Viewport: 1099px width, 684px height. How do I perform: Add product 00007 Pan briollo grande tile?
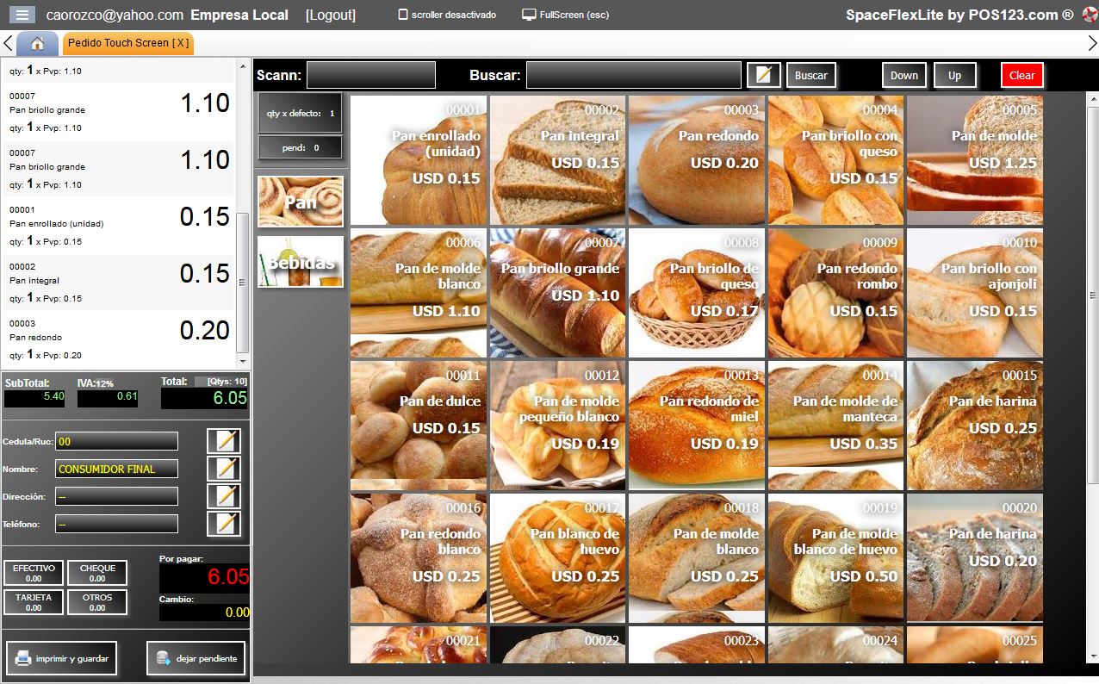click(558, 293)
